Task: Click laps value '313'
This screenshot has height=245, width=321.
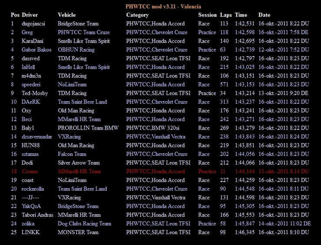Action: click(x=224, y=102)
